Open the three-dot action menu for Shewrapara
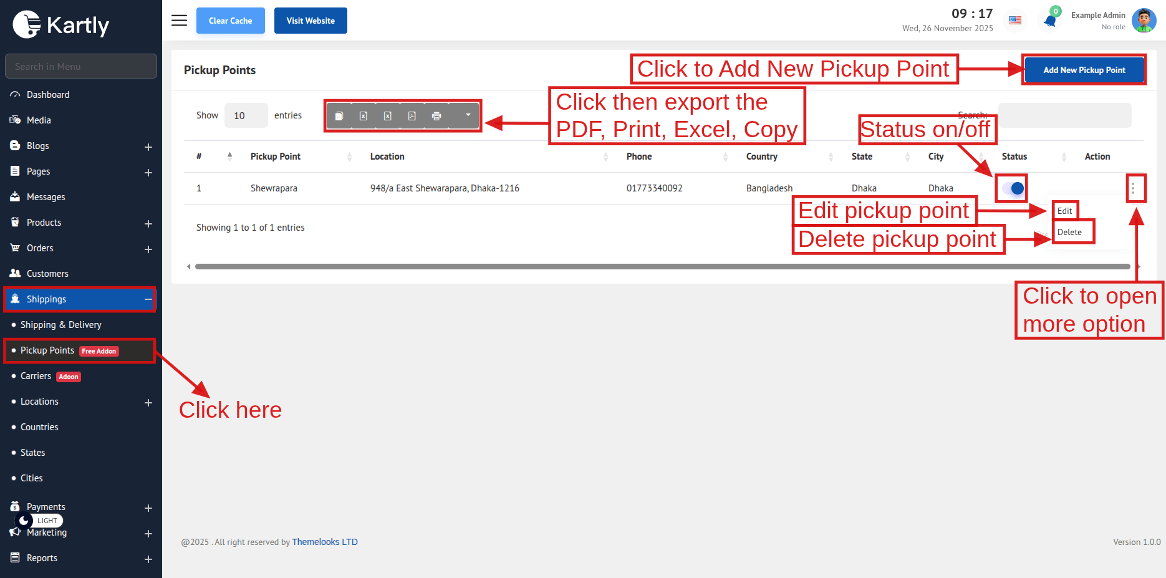 (x=1133, y=188)
